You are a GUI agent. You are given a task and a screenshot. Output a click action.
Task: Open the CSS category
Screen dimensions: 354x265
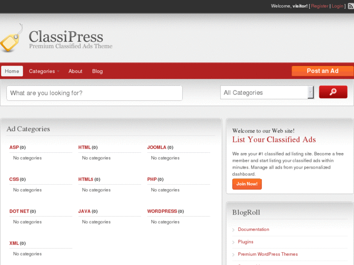click(14, 179)
